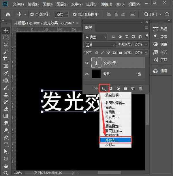173x176 pixels.
Task: Expand the 不透明度 opacity dropdown
Action: point(146,45)
